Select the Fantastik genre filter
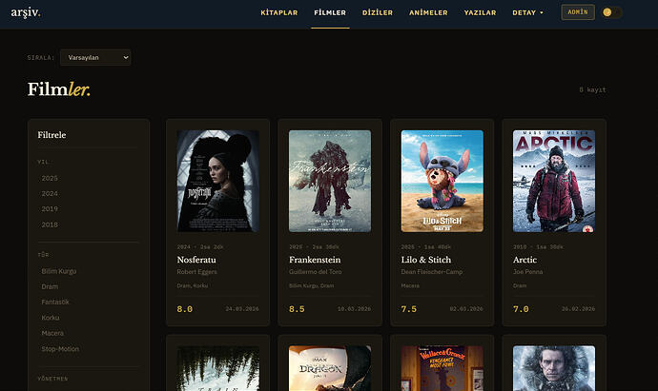Viewport: 658px width, 391px height. tap(56, 303)
